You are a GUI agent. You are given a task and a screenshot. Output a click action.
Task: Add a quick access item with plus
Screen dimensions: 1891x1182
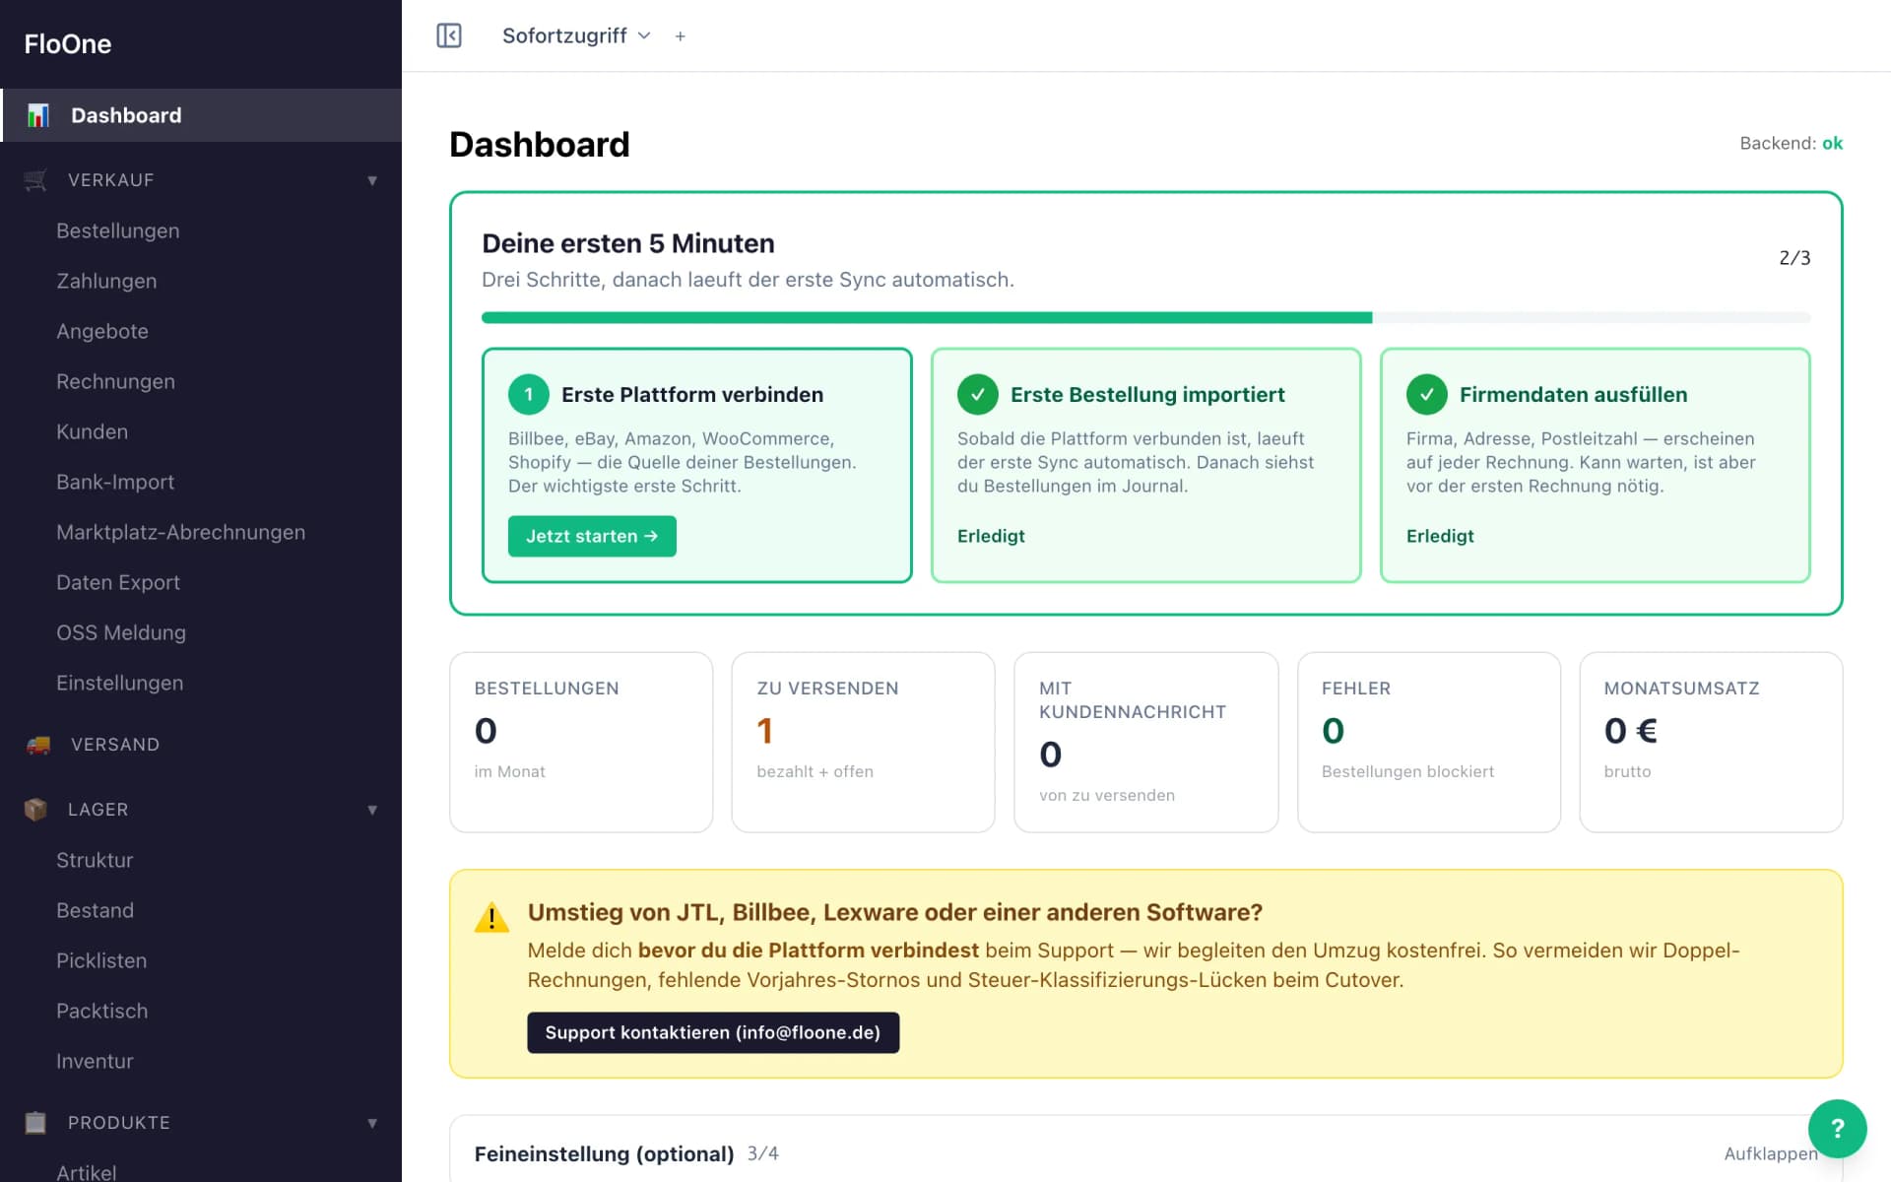(680, 36)
